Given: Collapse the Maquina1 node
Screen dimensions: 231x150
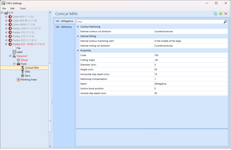Looking at the screenshot, I should click(x=10, y=56).
